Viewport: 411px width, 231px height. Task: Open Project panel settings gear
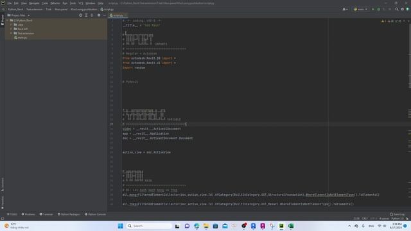pos(99,15)
